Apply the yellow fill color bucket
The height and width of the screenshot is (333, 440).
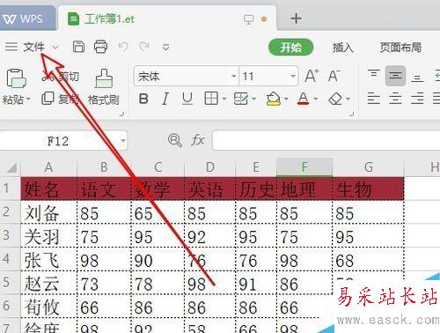click(274, 99)
